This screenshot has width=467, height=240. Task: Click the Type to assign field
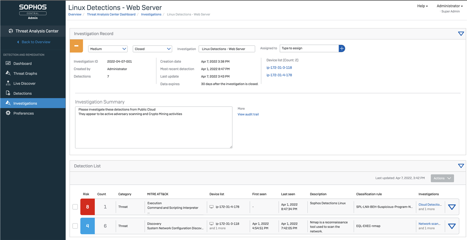tap(309, 49)
